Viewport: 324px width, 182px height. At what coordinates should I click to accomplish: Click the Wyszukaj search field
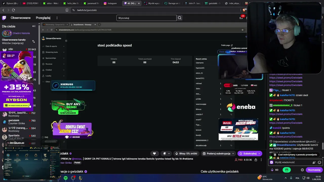coord(146,18)
